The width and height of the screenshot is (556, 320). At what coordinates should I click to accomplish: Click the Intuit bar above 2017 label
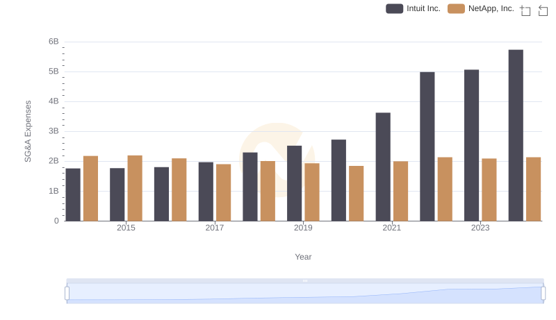point(206,192)
